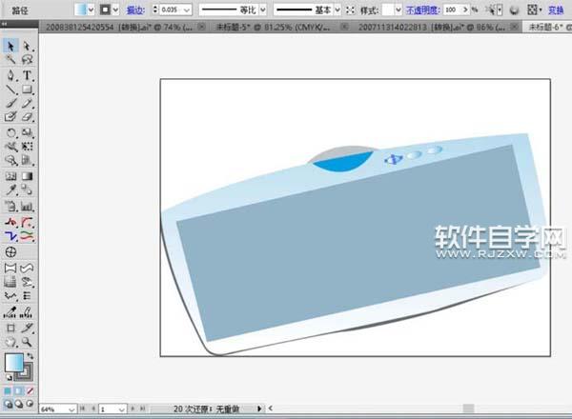Select the black arrow Selection tool

[x=10, y=46]
